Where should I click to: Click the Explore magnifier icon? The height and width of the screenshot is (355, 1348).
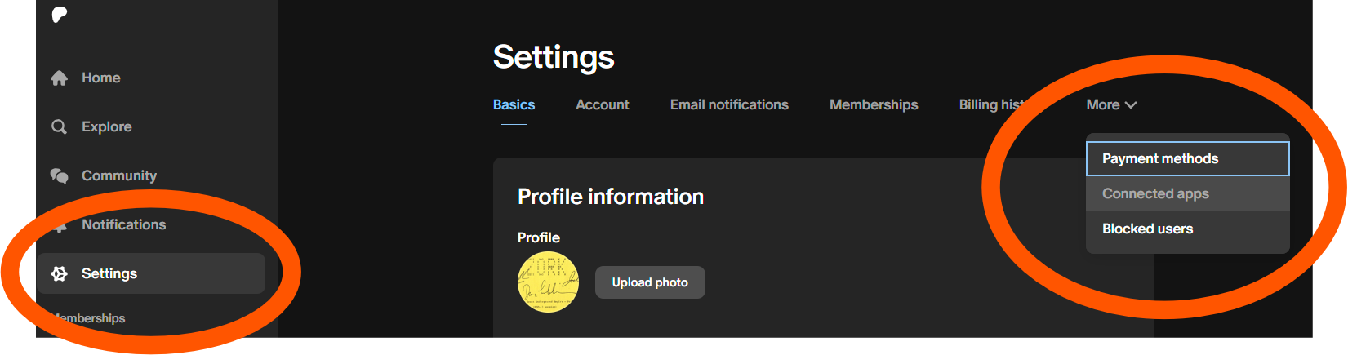(59, 127)
